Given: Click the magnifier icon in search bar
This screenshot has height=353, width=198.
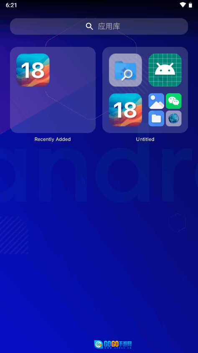Looking at the screenshot, I should point(89,26).
